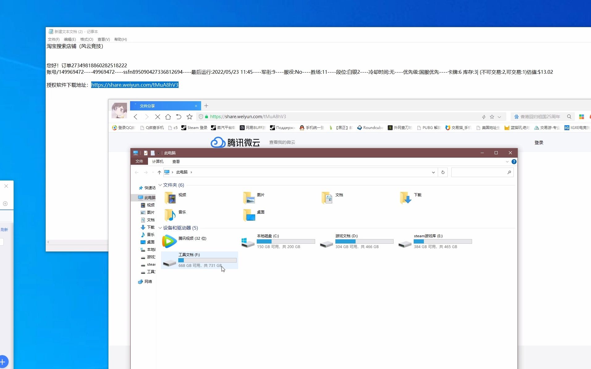This screenshot has height=369, width=591.
Task: Open Notepad 编辑(E) menu
Action: pos(70,39)
